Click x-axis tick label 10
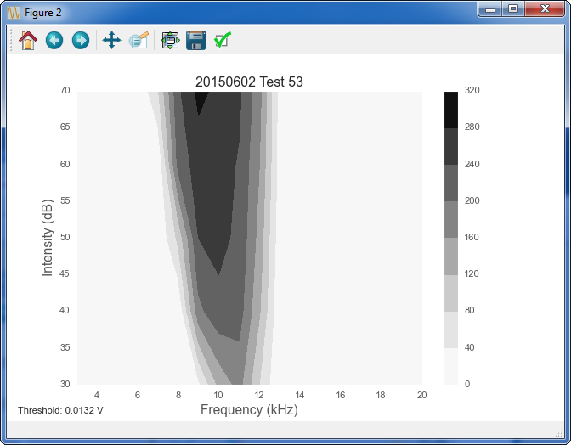 (x=218, y=395)
